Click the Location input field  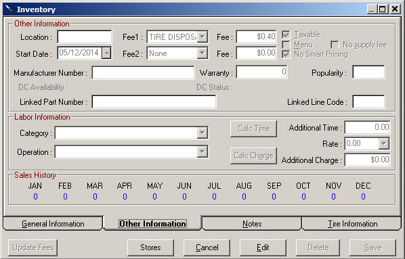click(x=85, y=37)
